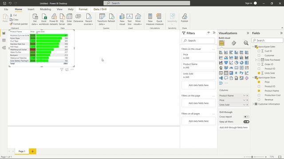Toggle the Keep all filters switch
The width and height of the screenshot is (284, 159).
tap(246, 122)
